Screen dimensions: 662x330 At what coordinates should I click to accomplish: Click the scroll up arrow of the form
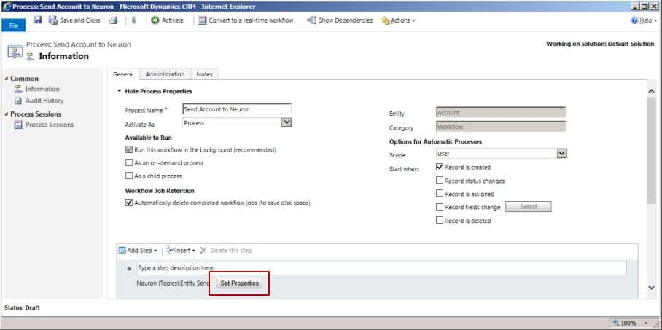[x=651, y=91]
